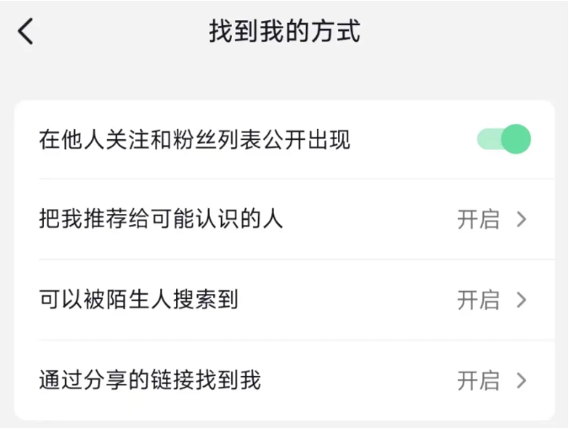Expand 可以被陌生人搜索到 using its right arrow
The image size is (569, 428).
[522, 300]
